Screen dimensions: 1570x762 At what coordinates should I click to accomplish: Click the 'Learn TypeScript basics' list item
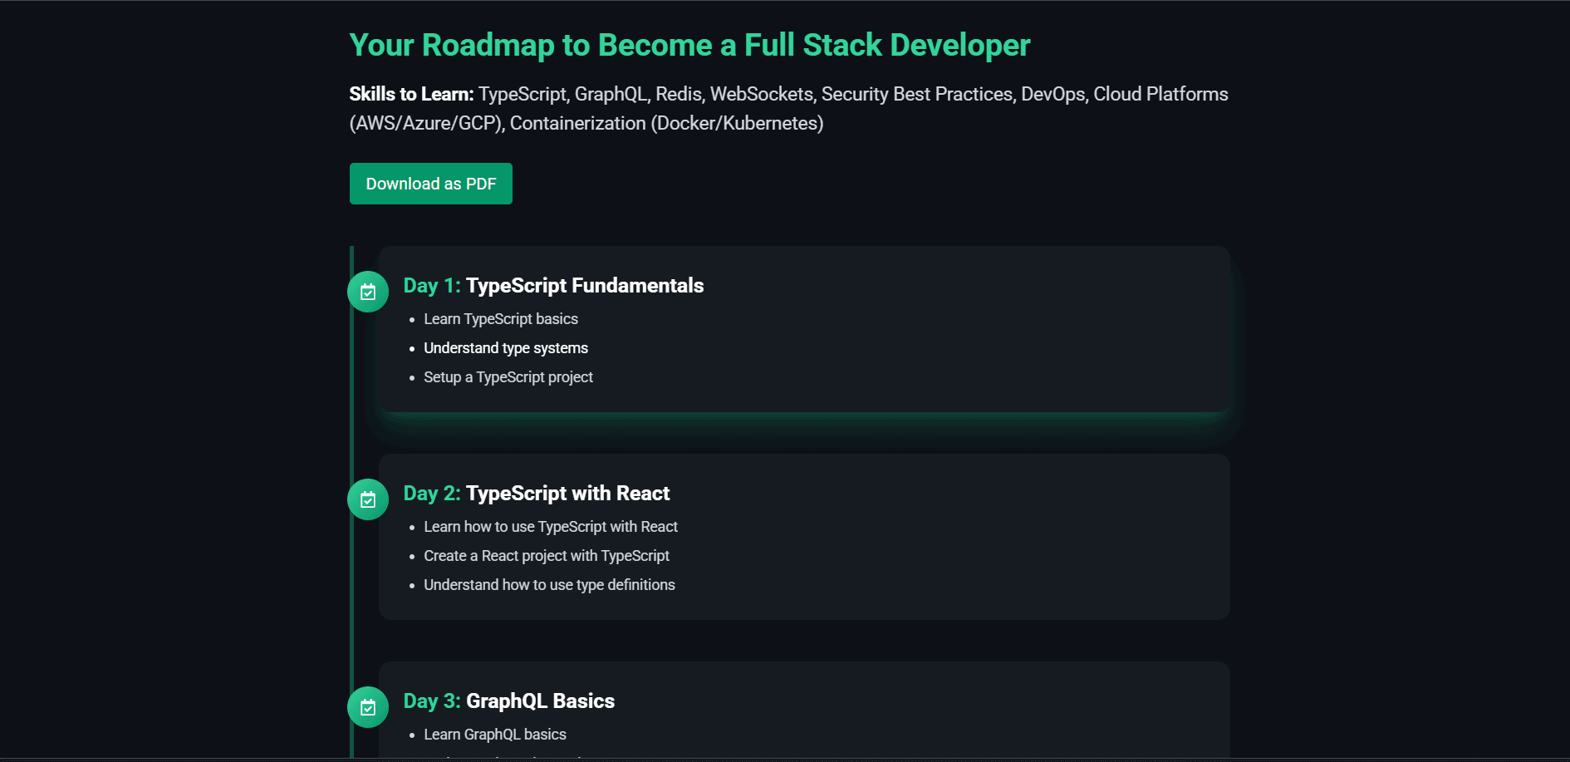tap(500, 319)
